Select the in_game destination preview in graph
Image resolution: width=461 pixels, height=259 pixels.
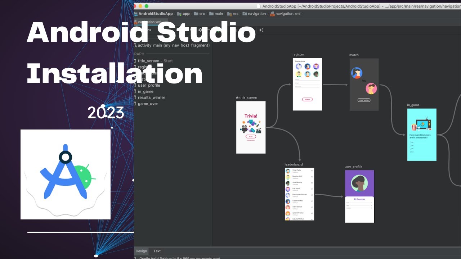coord(422,135)
